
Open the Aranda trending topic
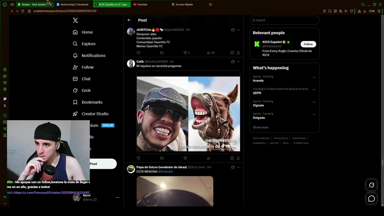258,80
